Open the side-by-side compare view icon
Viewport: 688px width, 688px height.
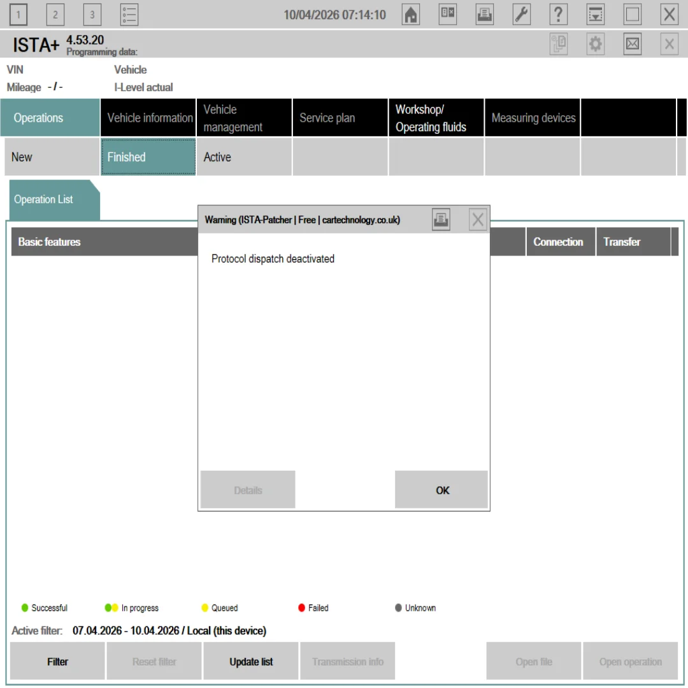[448, 15]
